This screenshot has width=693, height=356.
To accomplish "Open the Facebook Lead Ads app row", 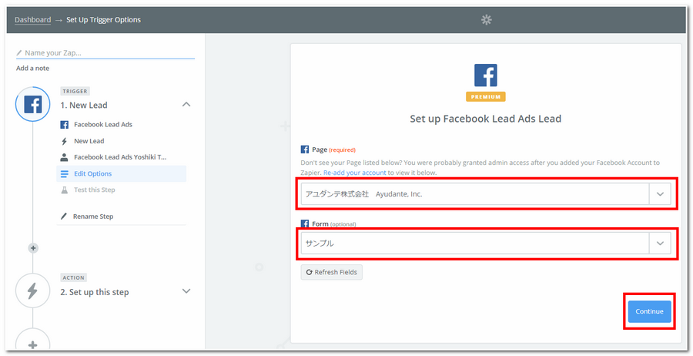I will click(122, 125).
